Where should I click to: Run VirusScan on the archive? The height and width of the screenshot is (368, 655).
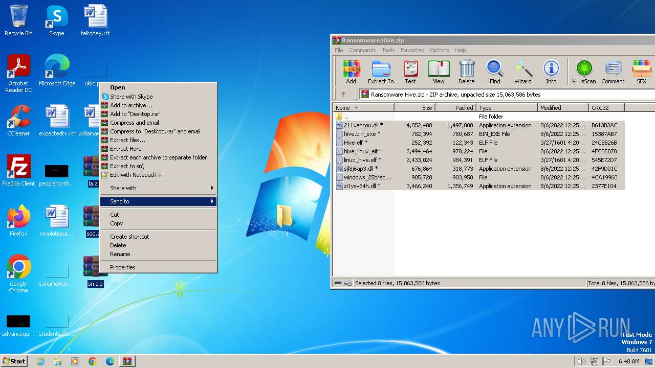click(x=584, y=72)
